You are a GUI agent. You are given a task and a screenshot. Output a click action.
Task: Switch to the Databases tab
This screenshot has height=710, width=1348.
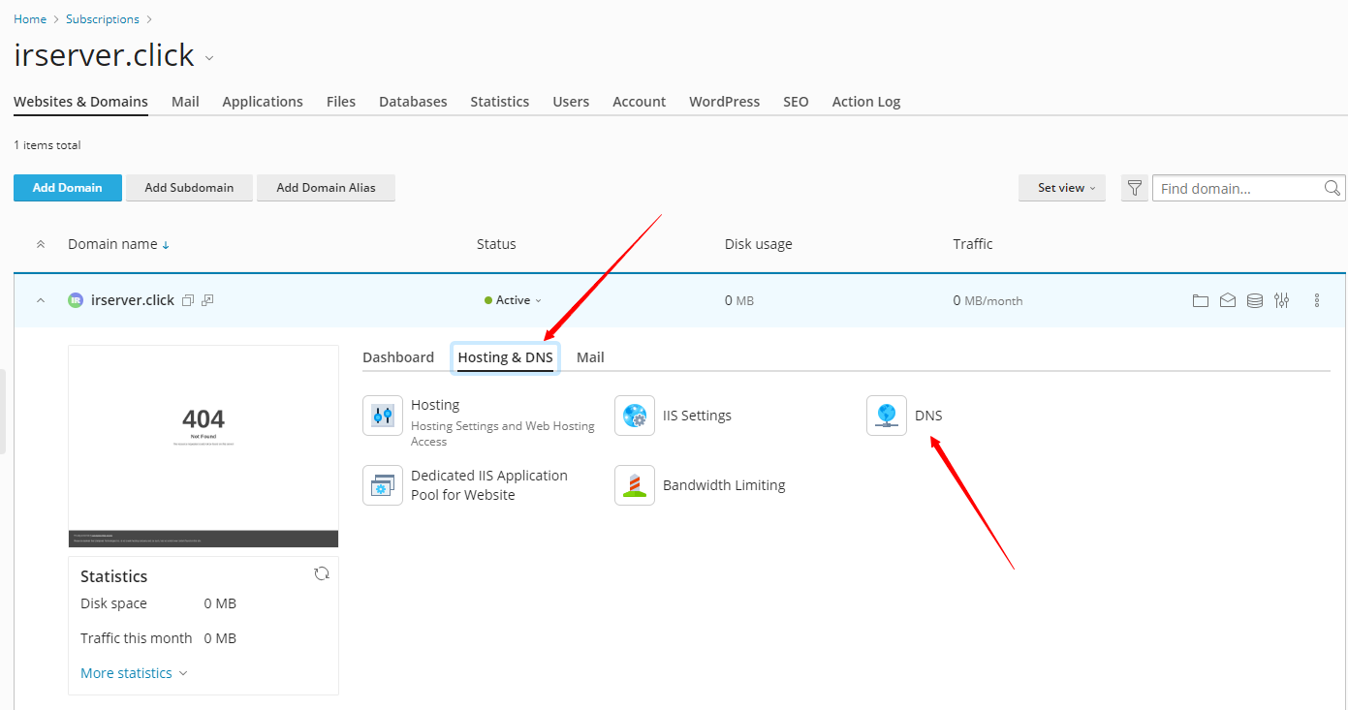point(413,102)
